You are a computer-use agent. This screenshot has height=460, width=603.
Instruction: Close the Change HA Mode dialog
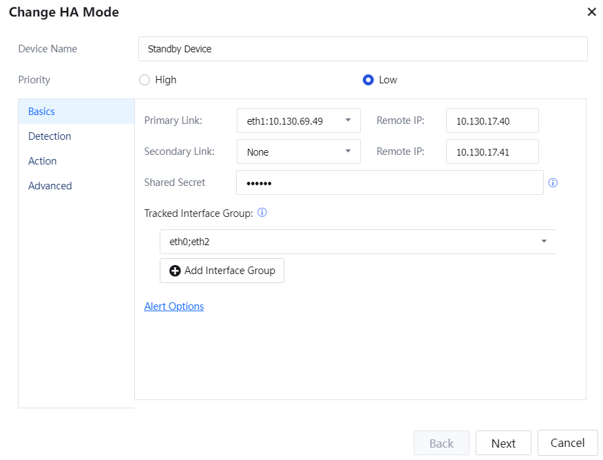(591, 12)
